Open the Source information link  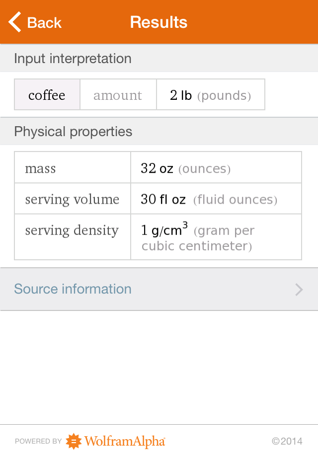click(73, 289)
